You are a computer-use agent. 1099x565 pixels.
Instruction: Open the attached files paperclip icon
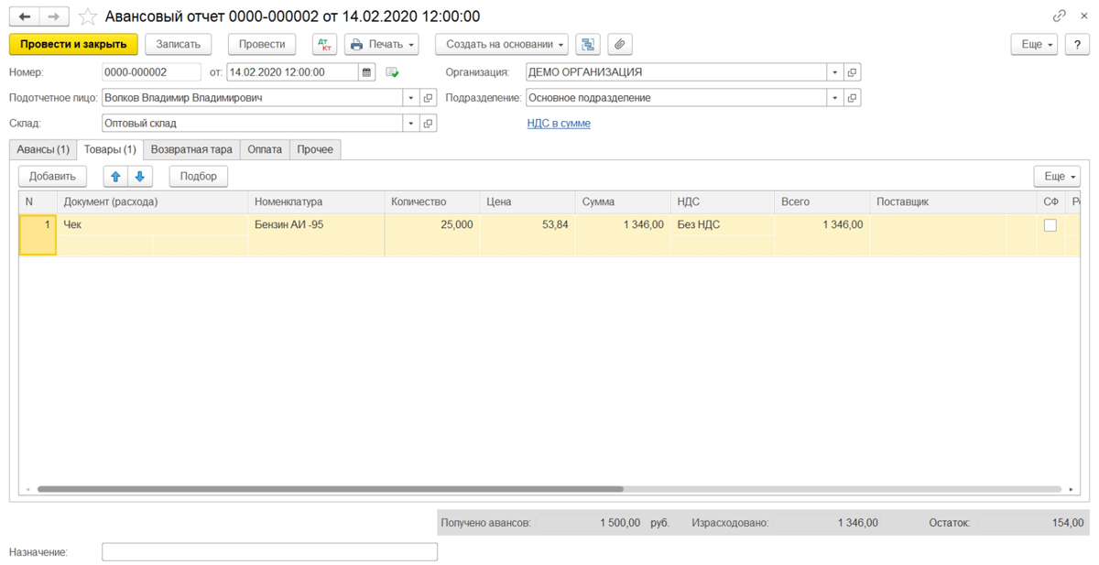(x=620, y=44)
